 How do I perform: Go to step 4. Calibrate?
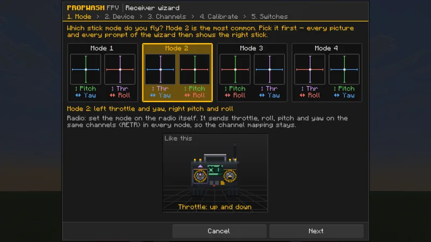[x=219, y=17]
